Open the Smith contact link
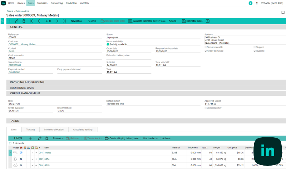 (11, 51)
